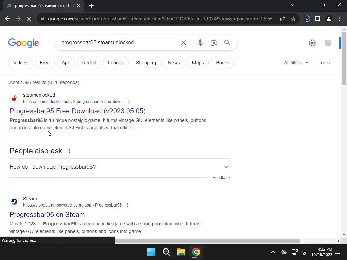Open search Tools
The height and width of the screenshot is (260, 347).
pyautogui.click(x=324, y=63)
